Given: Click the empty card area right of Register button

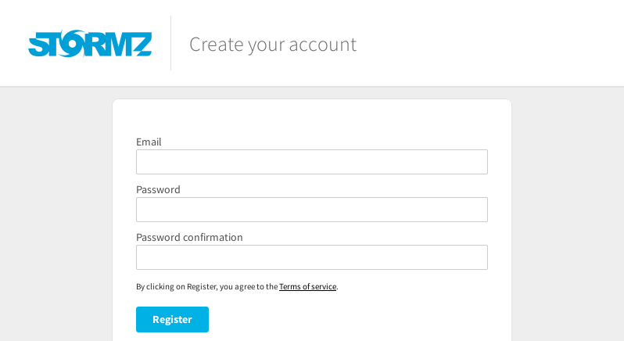Looking at the screenshot, I should coord(348,320).
